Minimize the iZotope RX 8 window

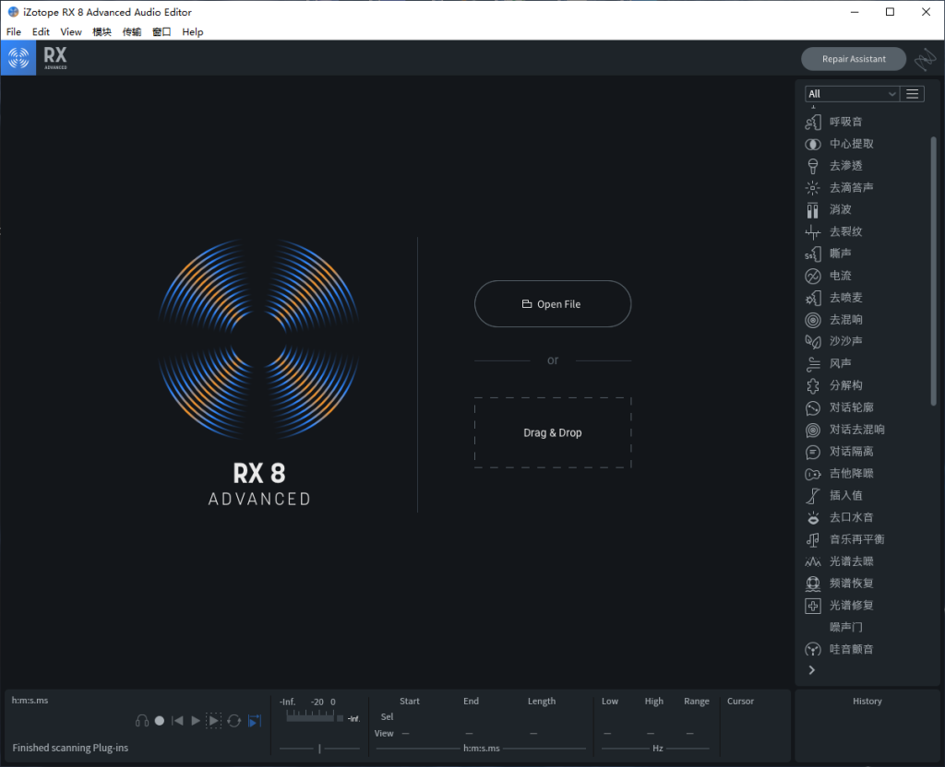(854, 12)
